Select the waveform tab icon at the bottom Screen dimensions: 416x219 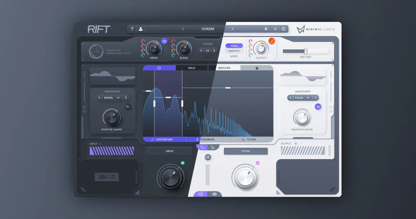click(215, 194)
